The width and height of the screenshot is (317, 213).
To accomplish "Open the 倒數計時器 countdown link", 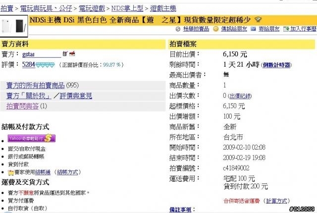I will click(276, 65).
